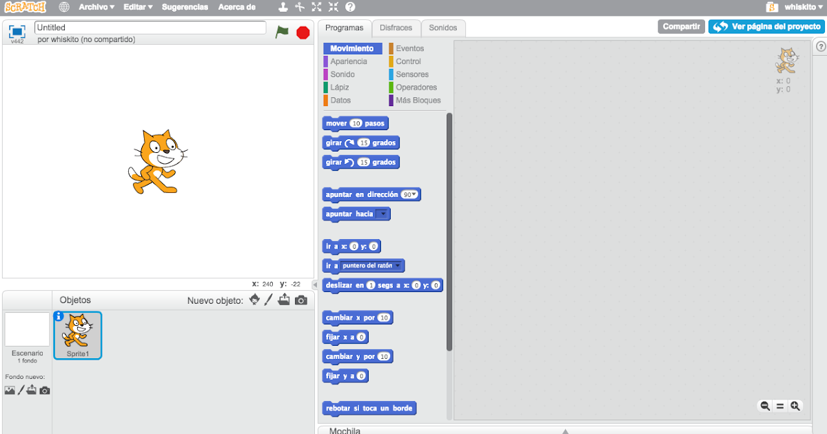Paint a new sprite with the brush icon

[x=269, y=300]
